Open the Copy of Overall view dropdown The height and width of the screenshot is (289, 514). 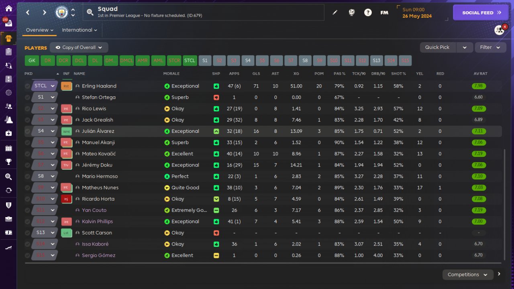(x=79, y=47)
